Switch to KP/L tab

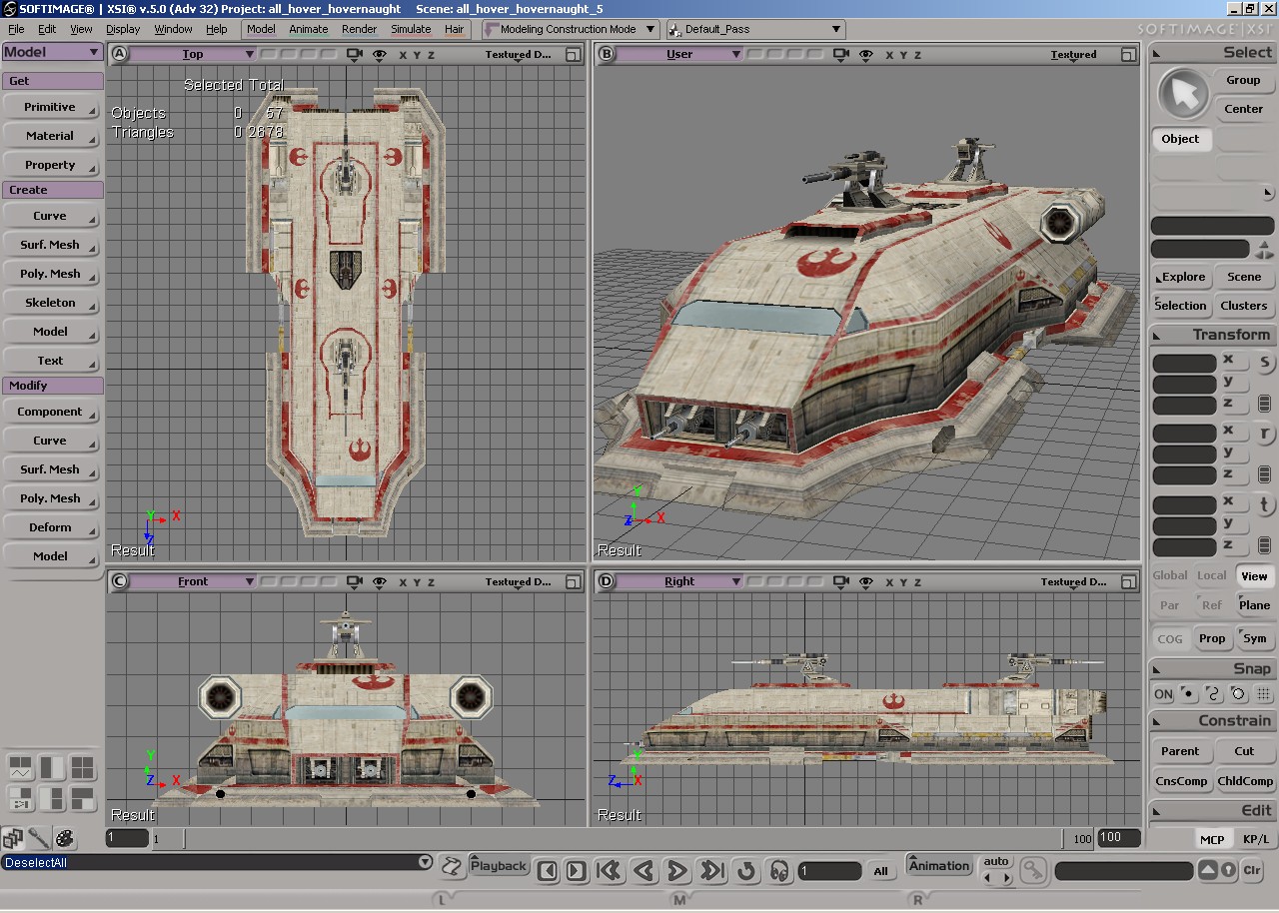1256,839
